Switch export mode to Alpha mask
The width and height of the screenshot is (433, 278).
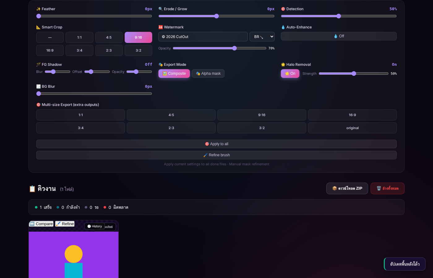(x=208, y=74)
